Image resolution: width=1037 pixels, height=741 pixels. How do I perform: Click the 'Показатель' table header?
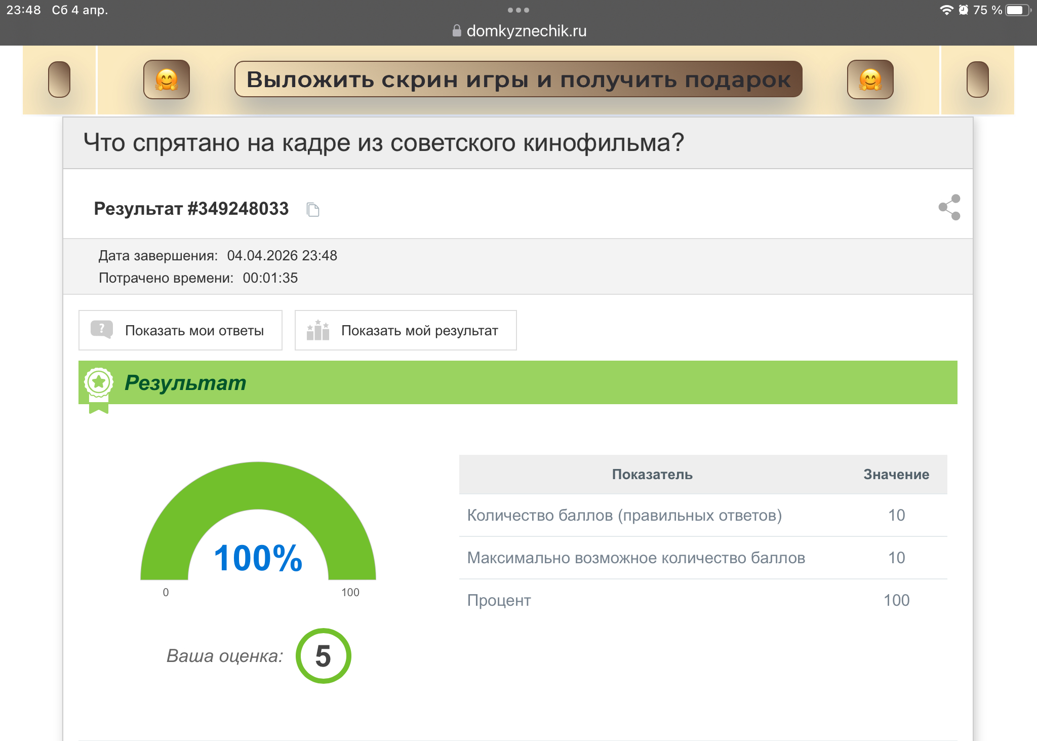[652, 475]
